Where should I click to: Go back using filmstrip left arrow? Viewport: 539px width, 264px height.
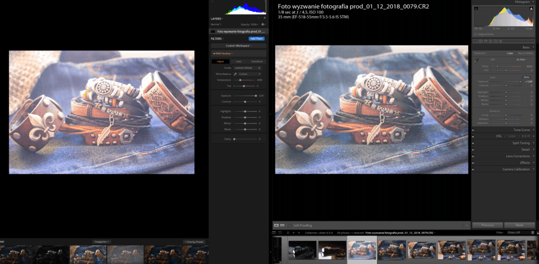[293, 233]
